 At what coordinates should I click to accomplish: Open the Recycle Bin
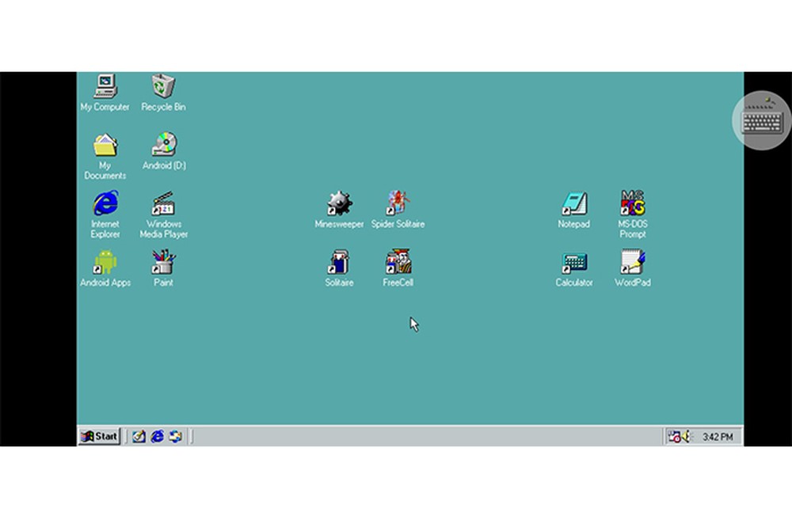[x=162, y=85]
